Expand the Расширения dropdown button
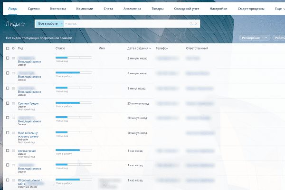 (255, 38)
